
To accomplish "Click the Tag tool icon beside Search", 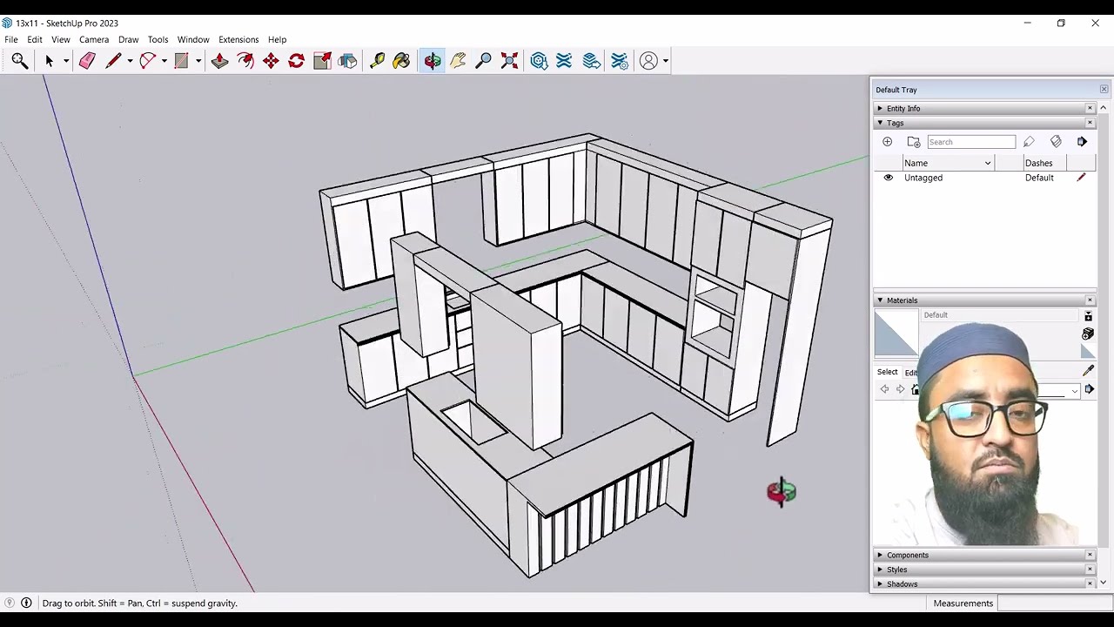I will tap(1029, 141).
